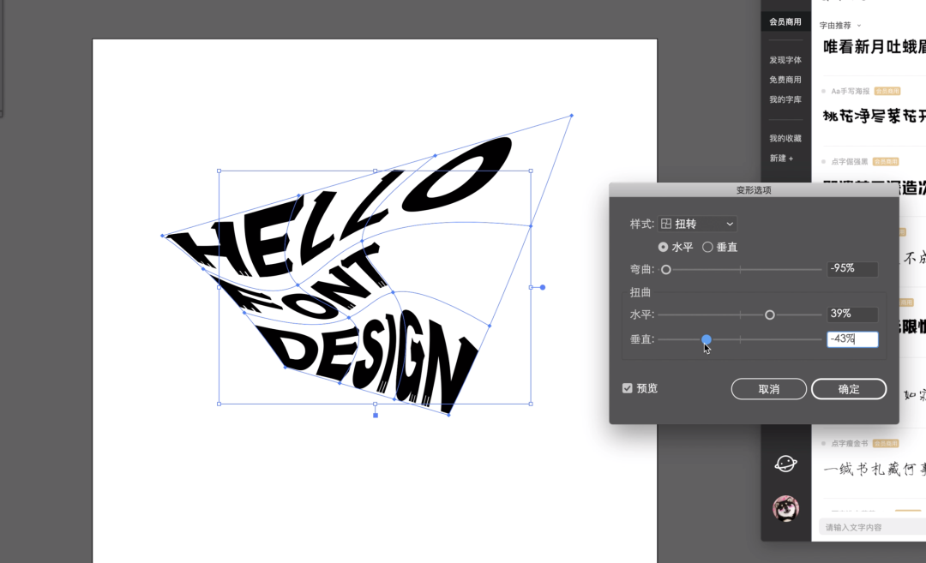Click the 请输入文字内容 text input field
This screenshot has width=926, height=563.
(870, 527)
